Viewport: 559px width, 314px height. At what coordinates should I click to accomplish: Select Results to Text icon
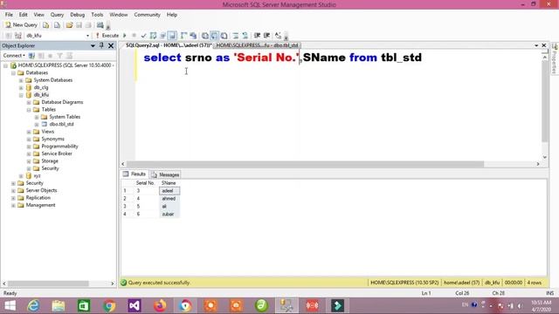click(x=205, y=36)
